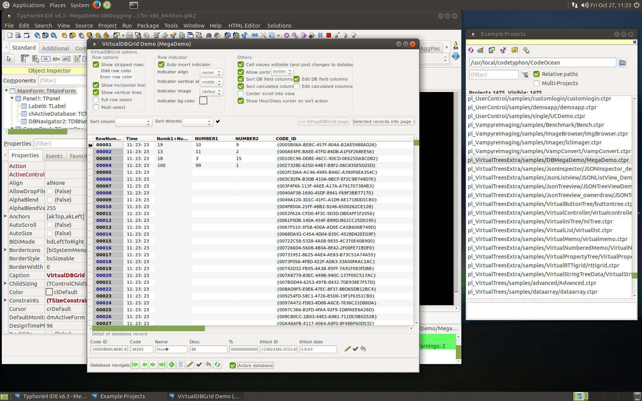Select the TLabel Abc component in the palette
This screenshot has width=642, height=401.
coord(56,59)
